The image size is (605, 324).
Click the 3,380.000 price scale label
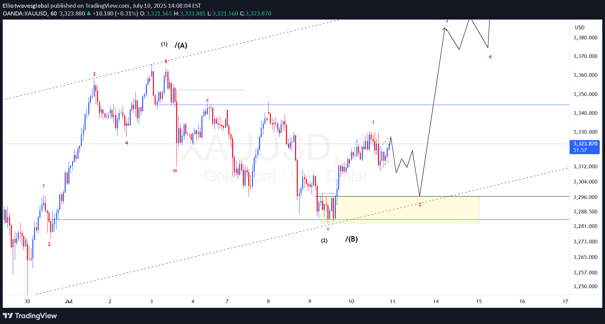(585, 38)
